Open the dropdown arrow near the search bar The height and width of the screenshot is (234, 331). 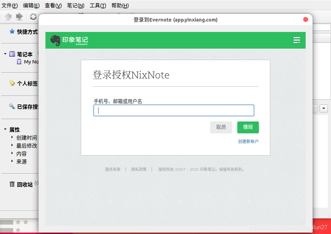point(323,108)
